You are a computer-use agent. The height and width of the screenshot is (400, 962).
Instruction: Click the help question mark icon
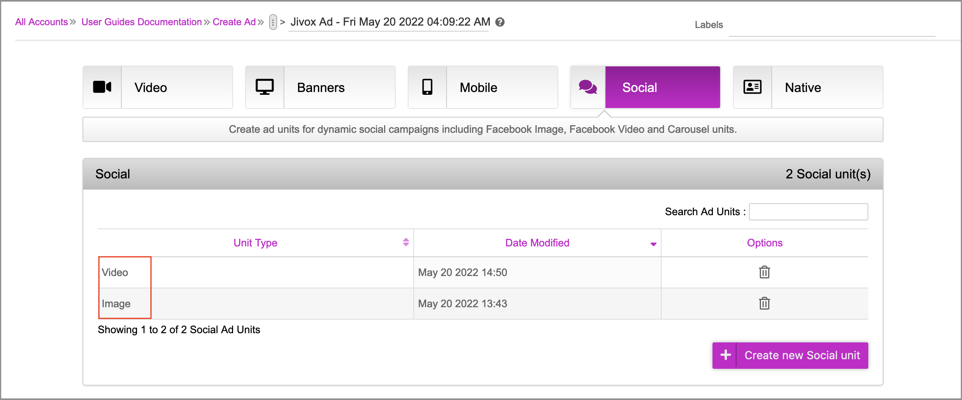coord(500,22)
